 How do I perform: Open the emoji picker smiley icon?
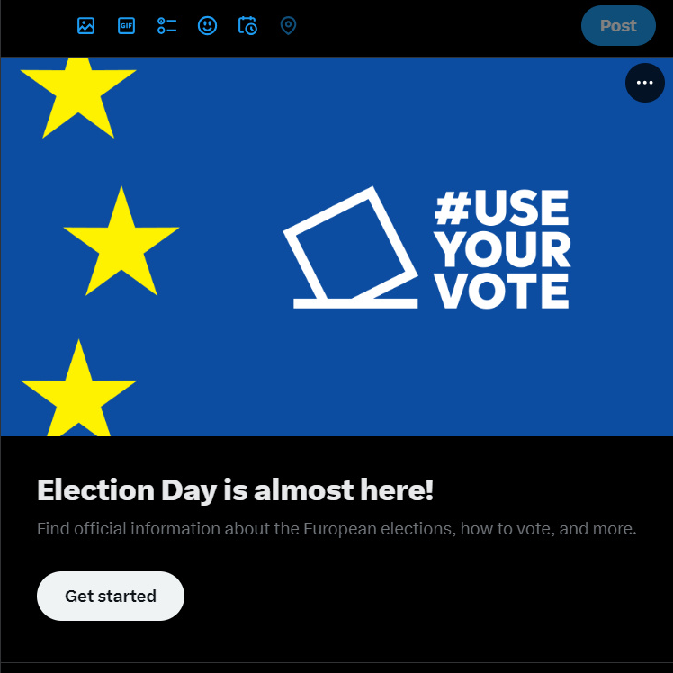[207, 26]
